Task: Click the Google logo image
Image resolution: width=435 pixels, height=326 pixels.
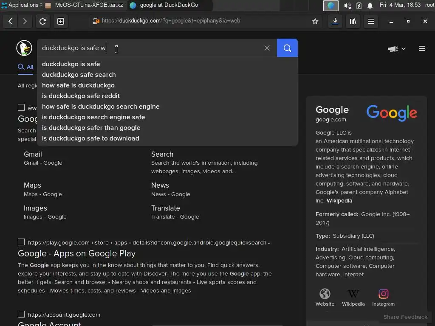Action: pyautogui.click(x=392, y=113)
